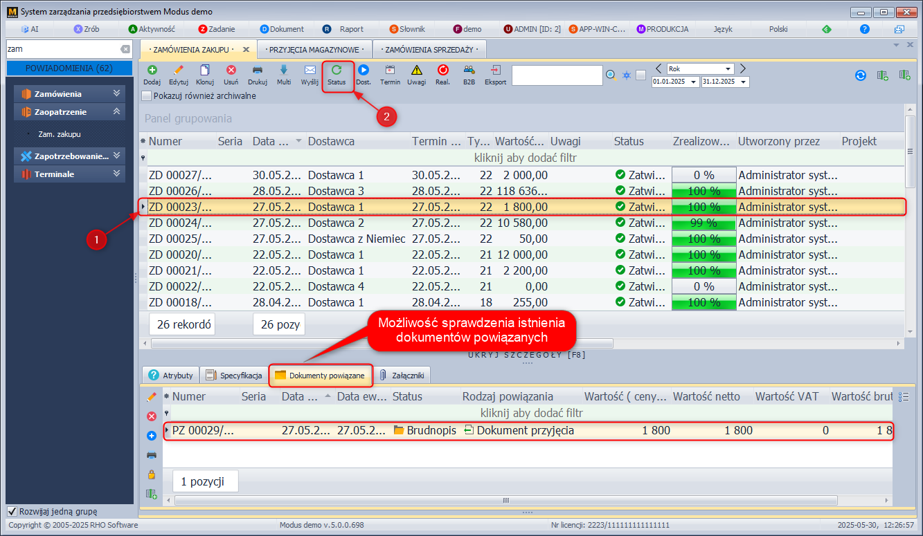The image size is (923, 536).
Task: Click the Wyślij envelope icon
Action: (x=310, y=71)
